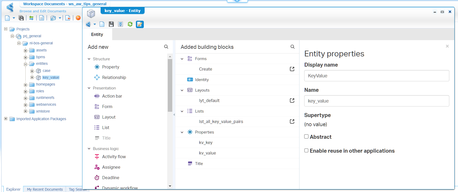Image resolution: width=458 pixels, height=192 pixels.
Task: Collapse the Forms section chevron
Action: click(x=182, y=59)
